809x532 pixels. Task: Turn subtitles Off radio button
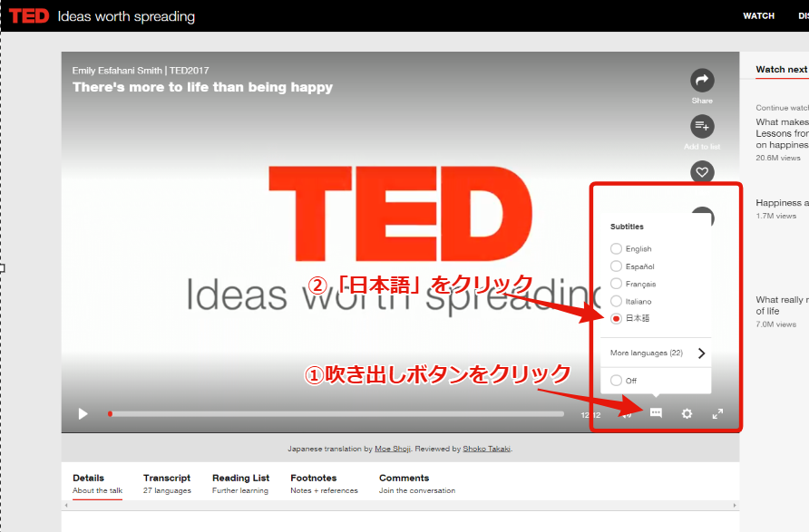pos(616,381)
